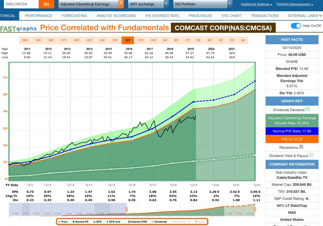Viewport: 323px width, 226px height.
Task: Select the 20Y time range button
Action: click(x=25, y=40)
